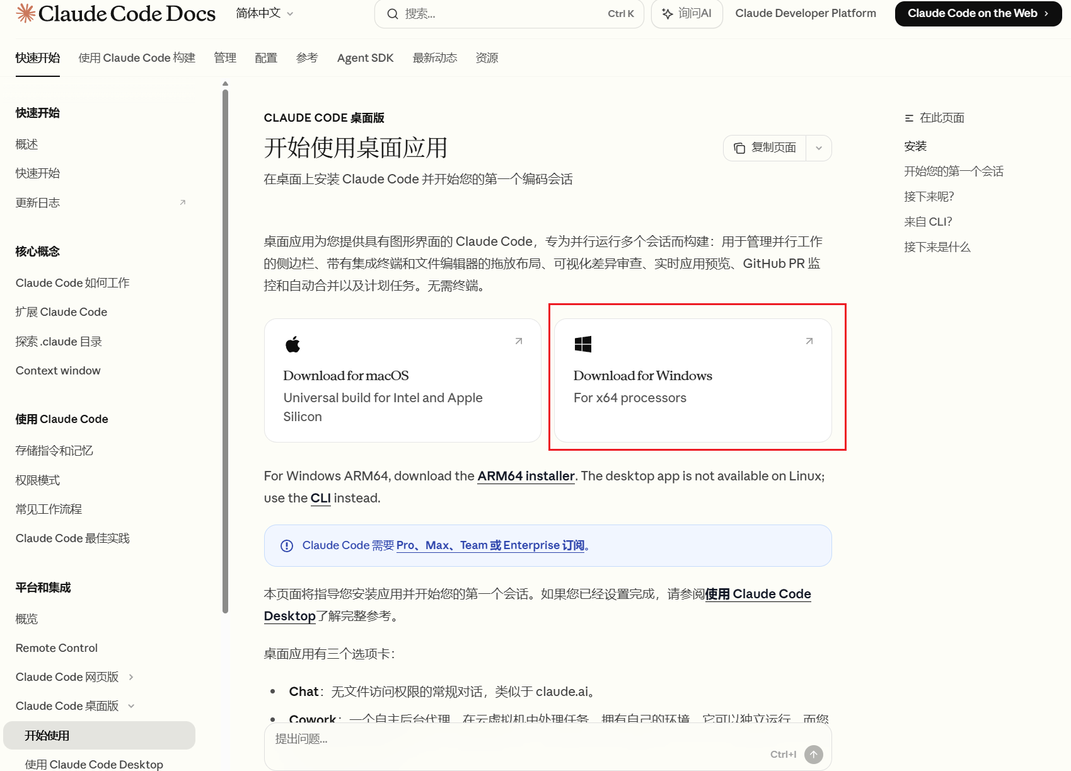Open 探索 .claude 目录 sidebar page

(59, 342)
